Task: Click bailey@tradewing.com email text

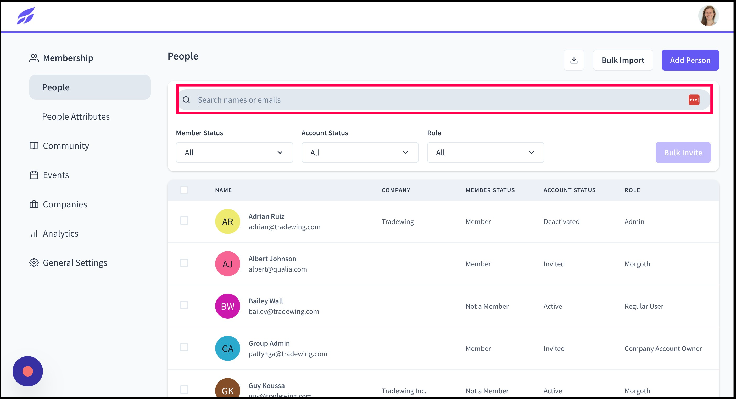Action: (284, 312)
